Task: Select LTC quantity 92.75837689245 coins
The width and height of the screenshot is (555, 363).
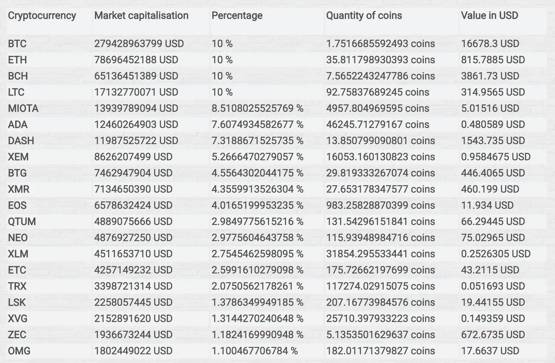Action: click(378, 92)
